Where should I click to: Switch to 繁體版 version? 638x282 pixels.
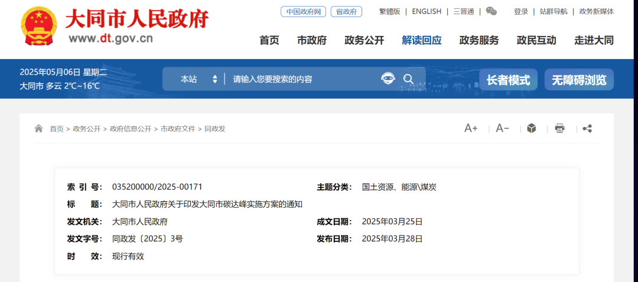pyautogui.click(x=389, y=11)
